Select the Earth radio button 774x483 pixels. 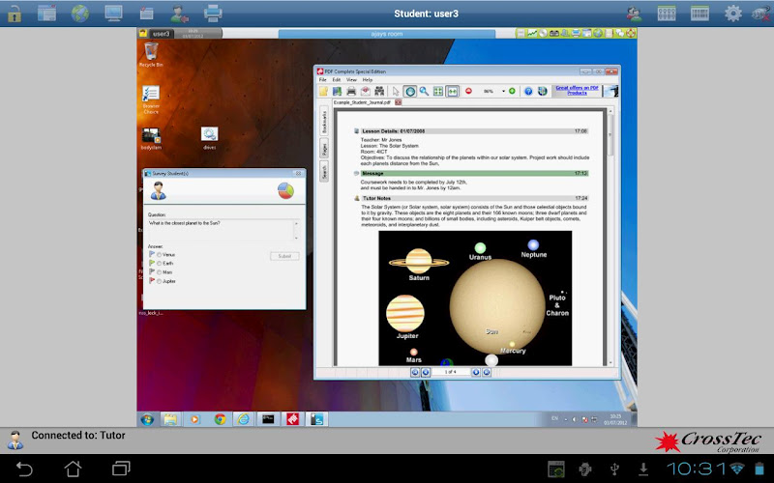pos(159,263)
